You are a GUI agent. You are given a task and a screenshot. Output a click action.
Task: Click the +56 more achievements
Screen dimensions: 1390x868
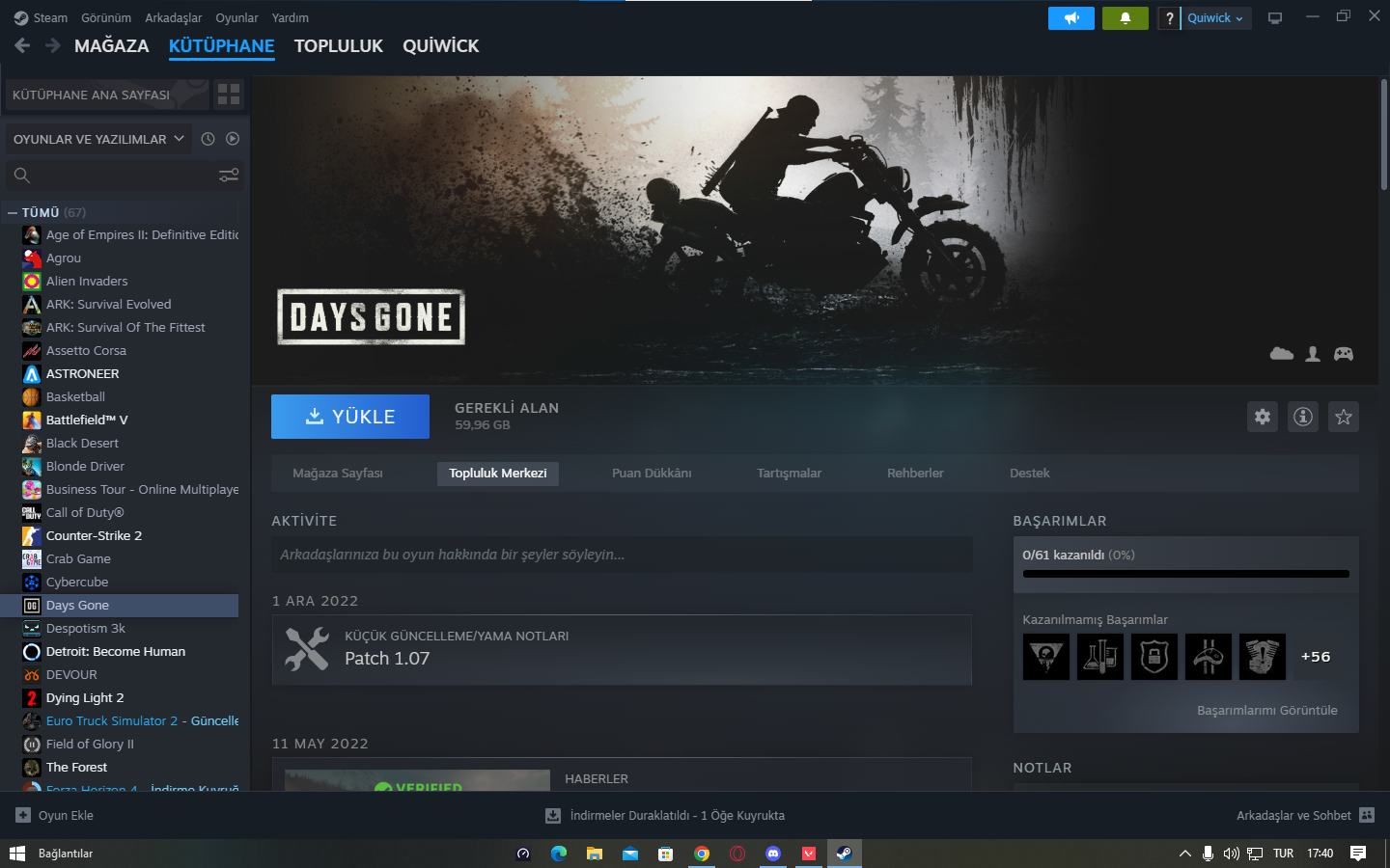coord(1316,657)
